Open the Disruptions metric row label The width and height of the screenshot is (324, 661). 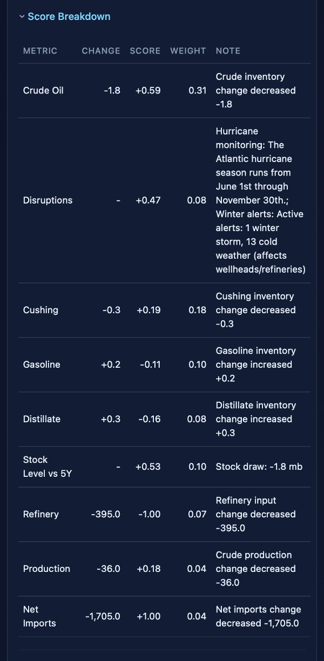tap(48, 200)
